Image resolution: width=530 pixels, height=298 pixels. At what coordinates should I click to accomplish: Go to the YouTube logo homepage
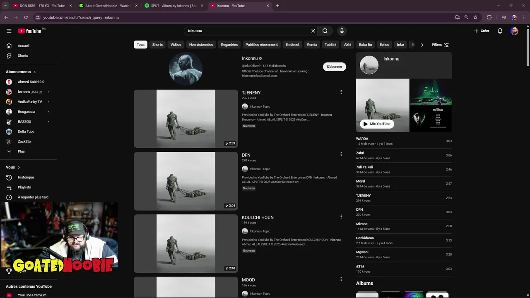[x=30, y=31]
